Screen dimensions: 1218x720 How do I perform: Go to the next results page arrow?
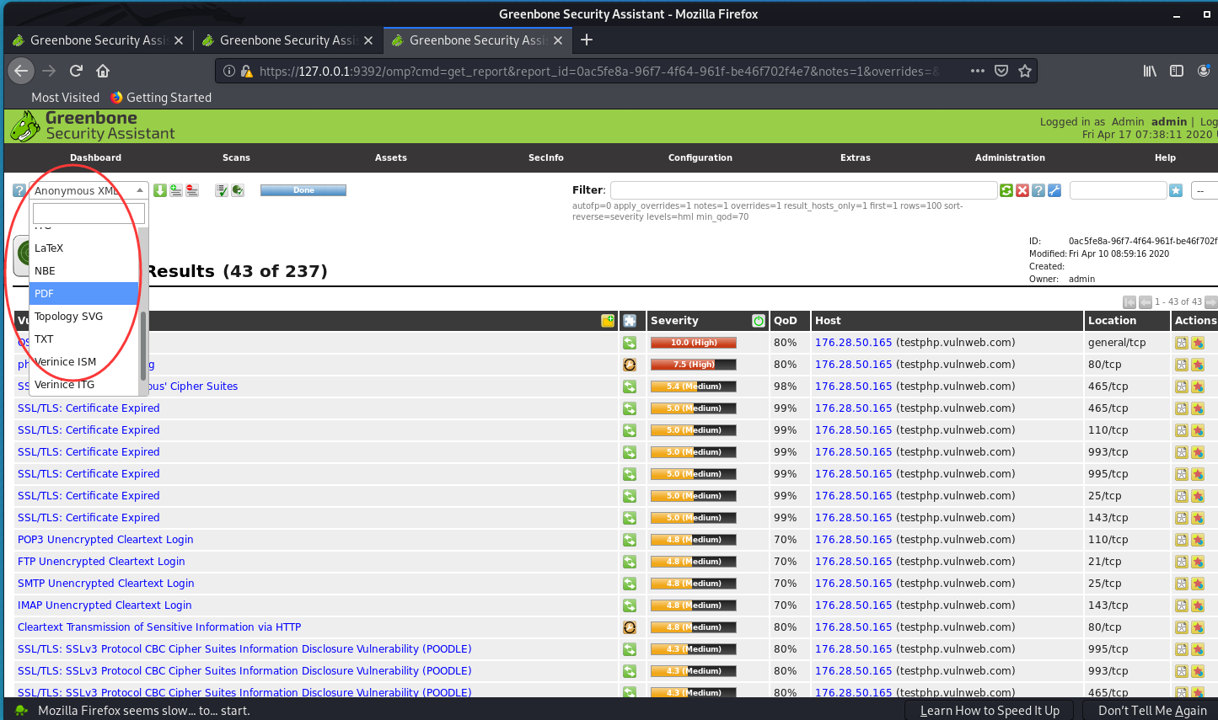point(1211,301)
